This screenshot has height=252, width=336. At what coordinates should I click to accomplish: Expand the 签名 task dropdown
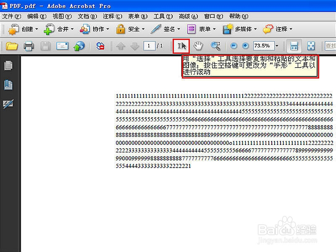coord(178,29)
